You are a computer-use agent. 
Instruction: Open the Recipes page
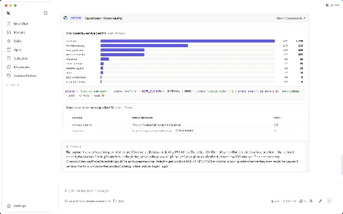click(x=19, y=32)
